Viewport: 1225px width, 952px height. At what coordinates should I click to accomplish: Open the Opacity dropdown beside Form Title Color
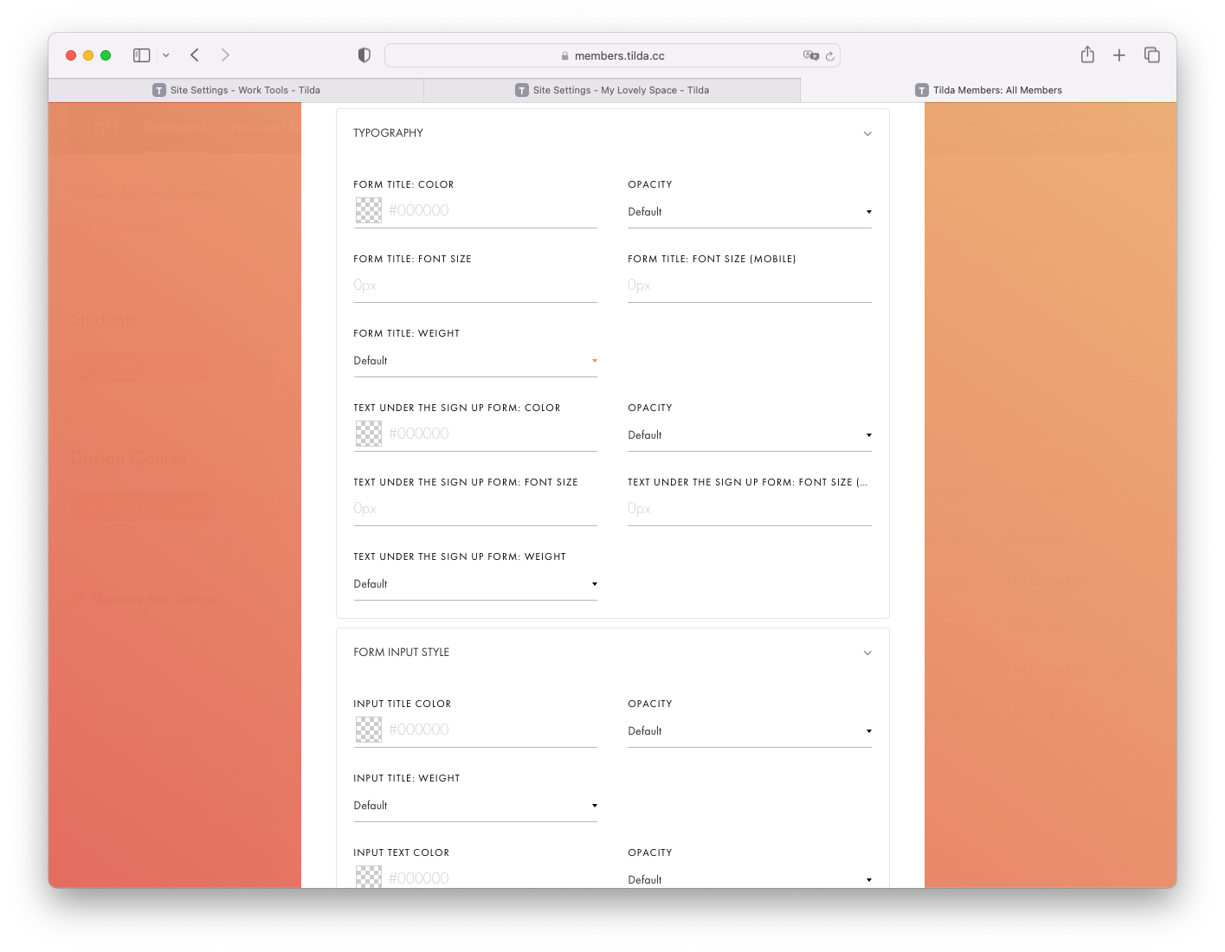[749, 211]
